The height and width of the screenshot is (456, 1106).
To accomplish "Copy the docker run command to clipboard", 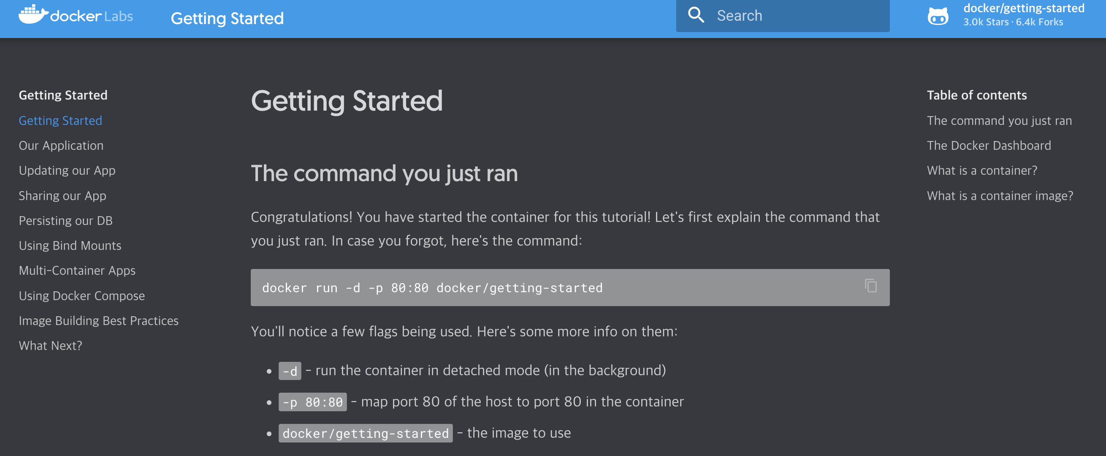I will click(x=870, y=286).
